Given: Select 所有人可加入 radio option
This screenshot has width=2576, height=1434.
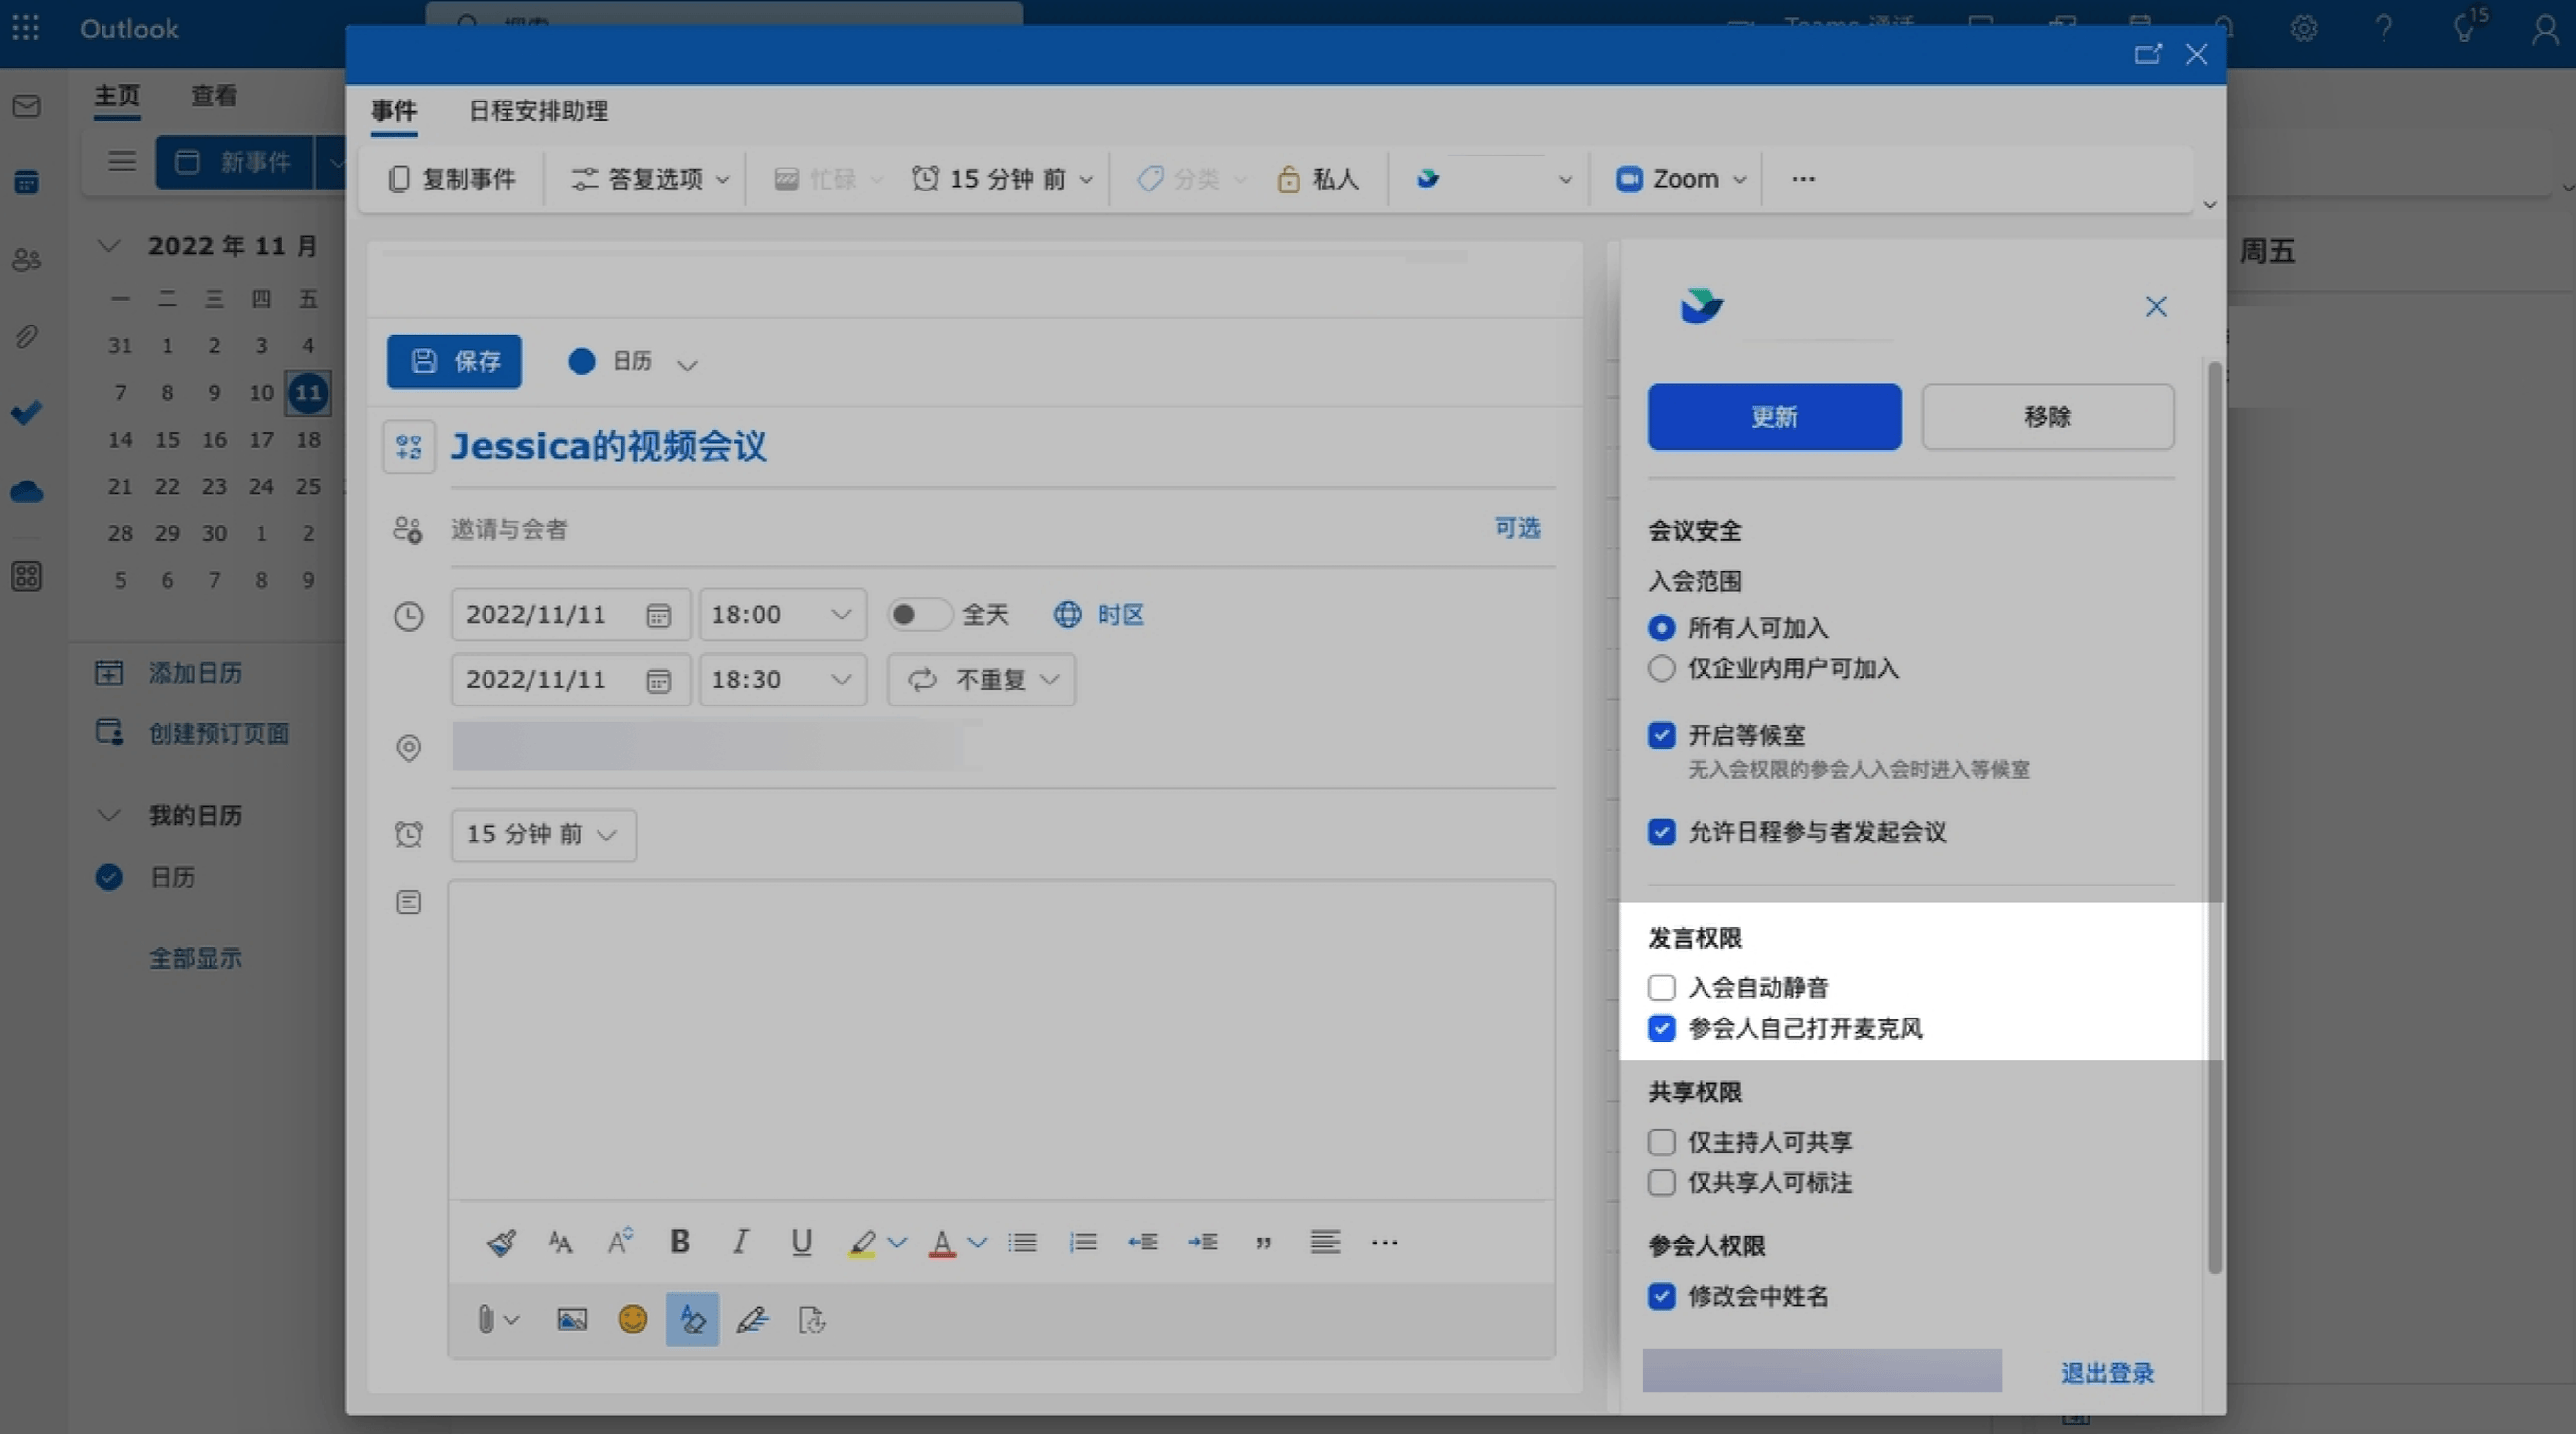Looking at the screenshot, I should (1661, 628).
